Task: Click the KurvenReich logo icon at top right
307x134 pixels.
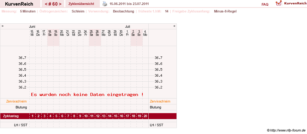Action: tap(279, 3)
